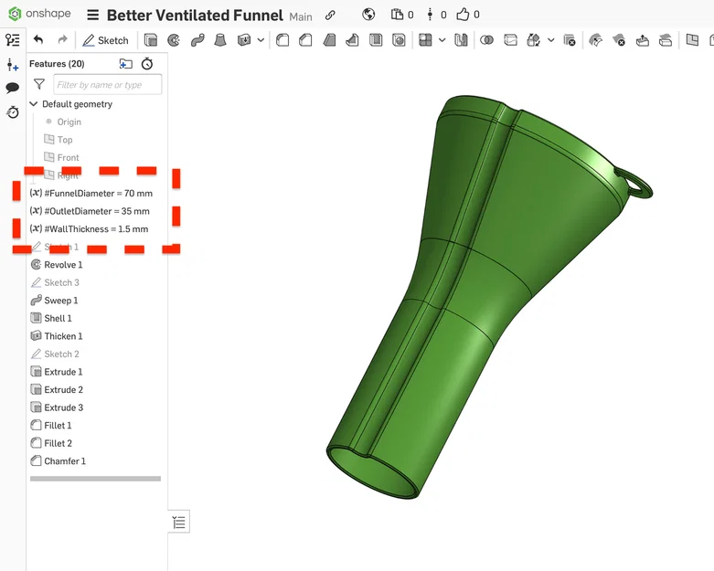Click the insert element icon in left sidebar
714x571 pixels.
[x=13, y=65]
